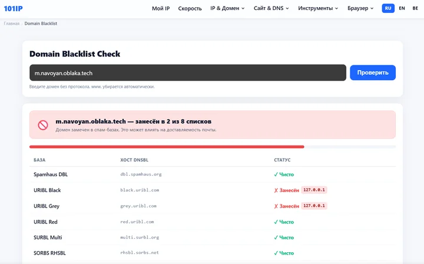
Task: Go to Главная breadcrumb link
Action: [12, 24]
